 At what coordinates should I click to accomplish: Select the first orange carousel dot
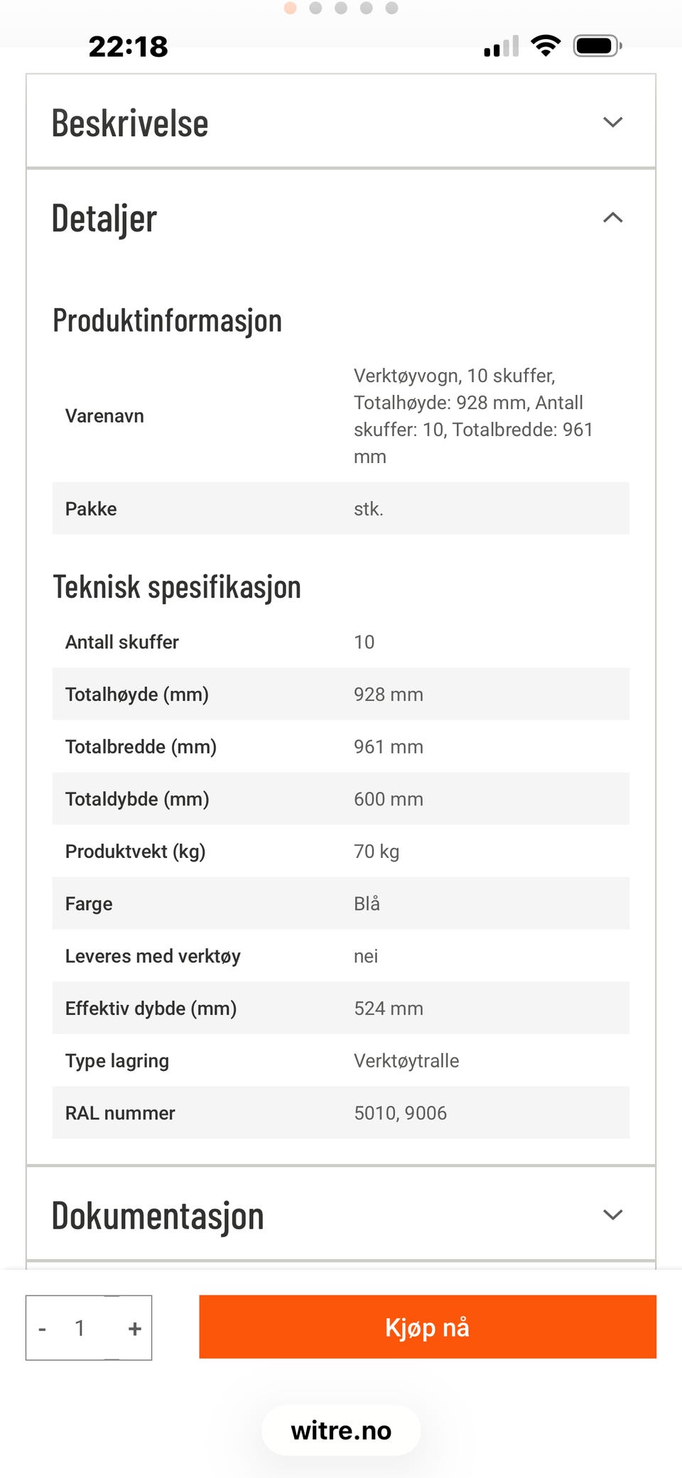pyautogui.click(x=290, y=8)
